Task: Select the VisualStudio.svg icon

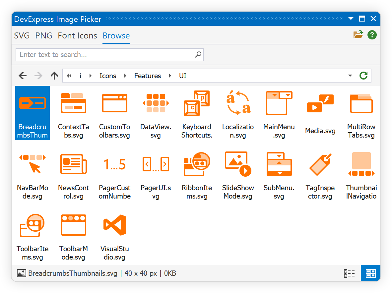Action: (x=114, y=225)
